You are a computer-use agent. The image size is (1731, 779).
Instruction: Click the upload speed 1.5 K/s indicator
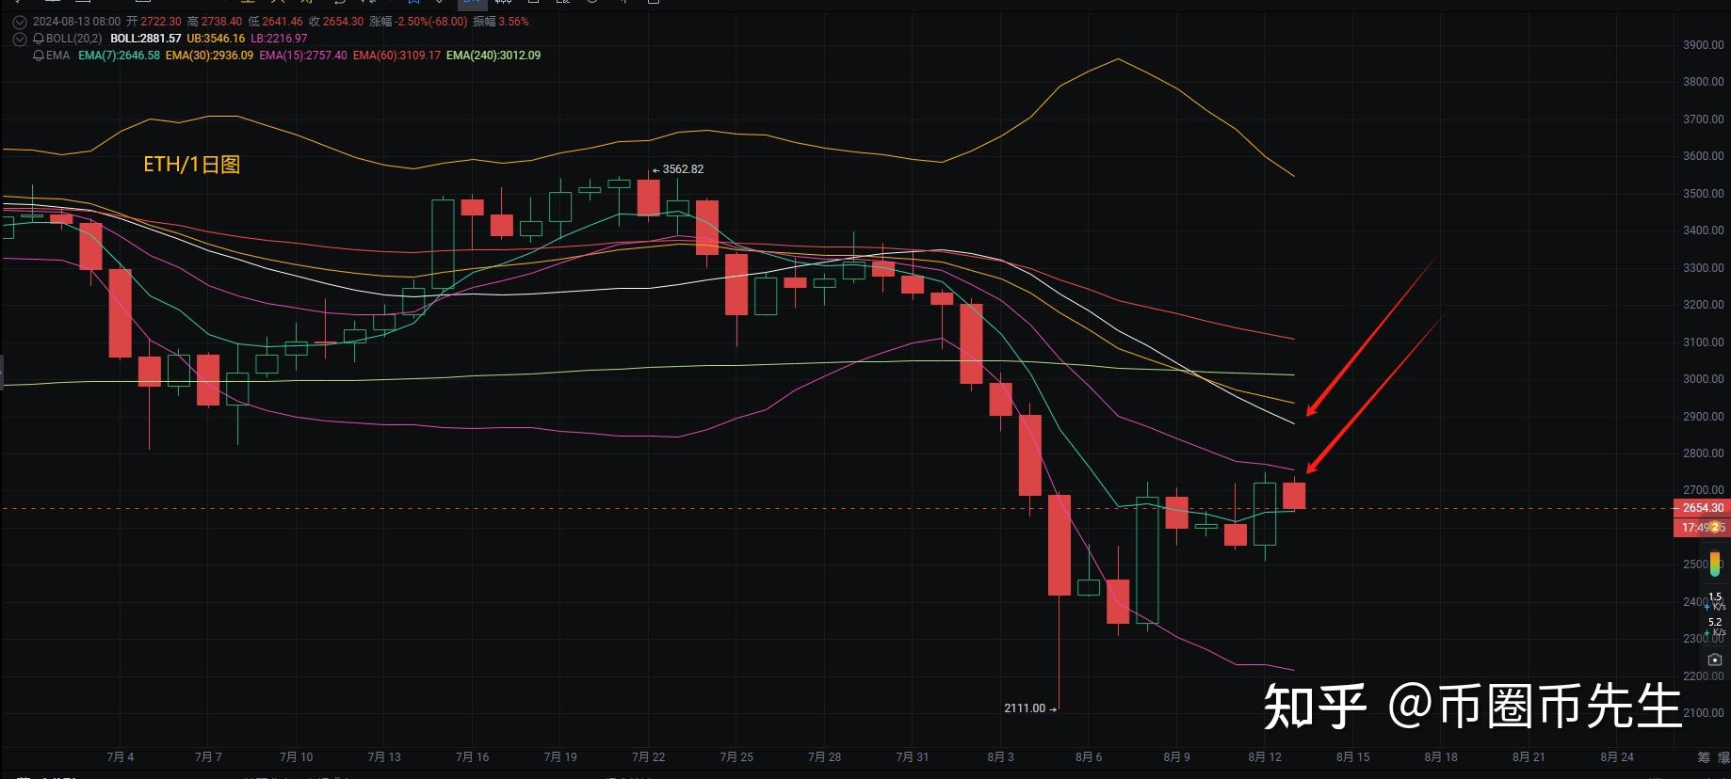(1715, 601)
